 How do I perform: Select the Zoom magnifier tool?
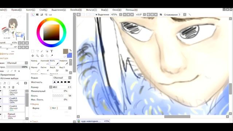[x=37, y=56]
